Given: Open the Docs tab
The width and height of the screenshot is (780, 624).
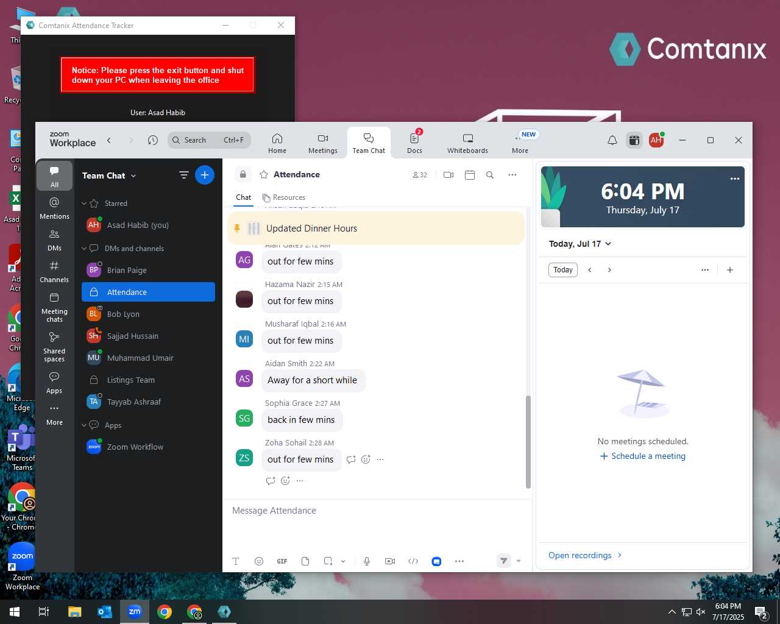Looking at the screenshot, I should 414,143.
